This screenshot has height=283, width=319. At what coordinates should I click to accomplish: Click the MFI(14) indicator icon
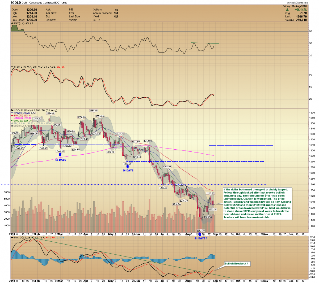coord(12,23)
